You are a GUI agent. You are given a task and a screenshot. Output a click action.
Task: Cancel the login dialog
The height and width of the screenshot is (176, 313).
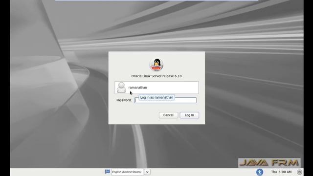coord(168,115)
